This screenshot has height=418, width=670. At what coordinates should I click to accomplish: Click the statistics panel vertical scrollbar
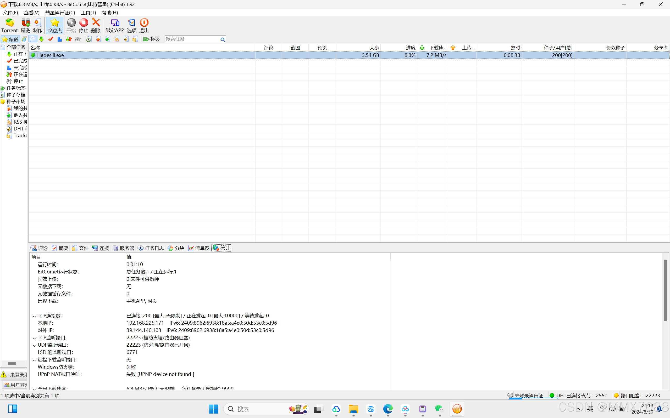pos(665,290)
